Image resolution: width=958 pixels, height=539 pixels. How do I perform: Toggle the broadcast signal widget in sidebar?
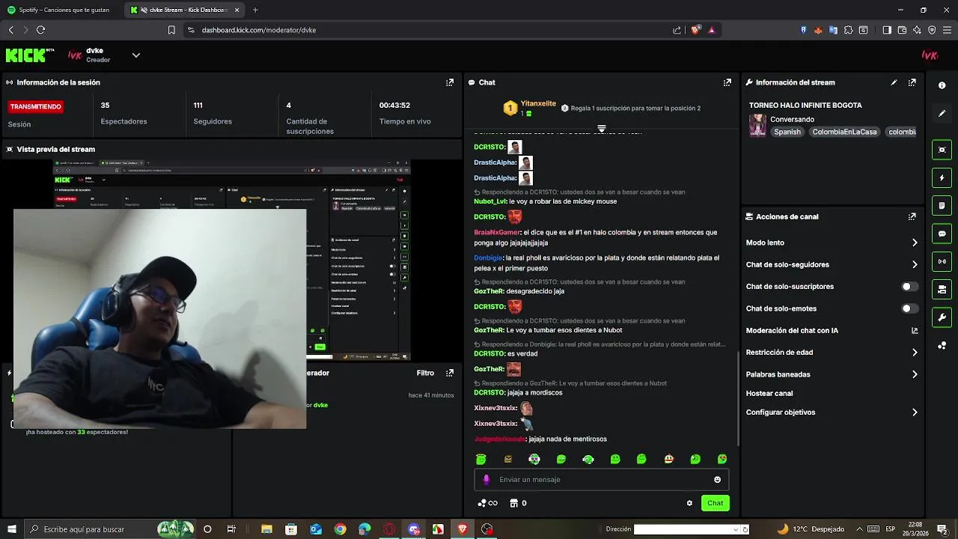coord(942,261)
